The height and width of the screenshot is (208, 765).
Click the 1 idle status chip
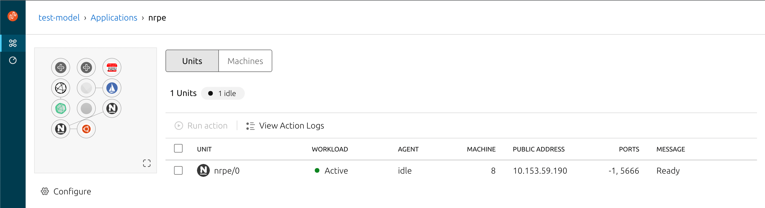coord(223,93)
